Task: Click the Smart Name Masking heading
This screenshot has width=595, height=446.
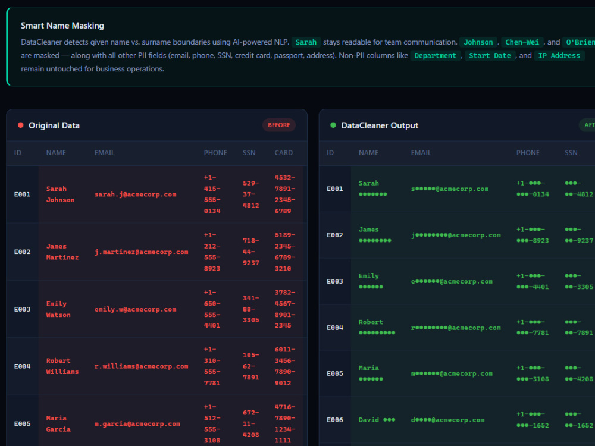Action: tap(62, 26)
